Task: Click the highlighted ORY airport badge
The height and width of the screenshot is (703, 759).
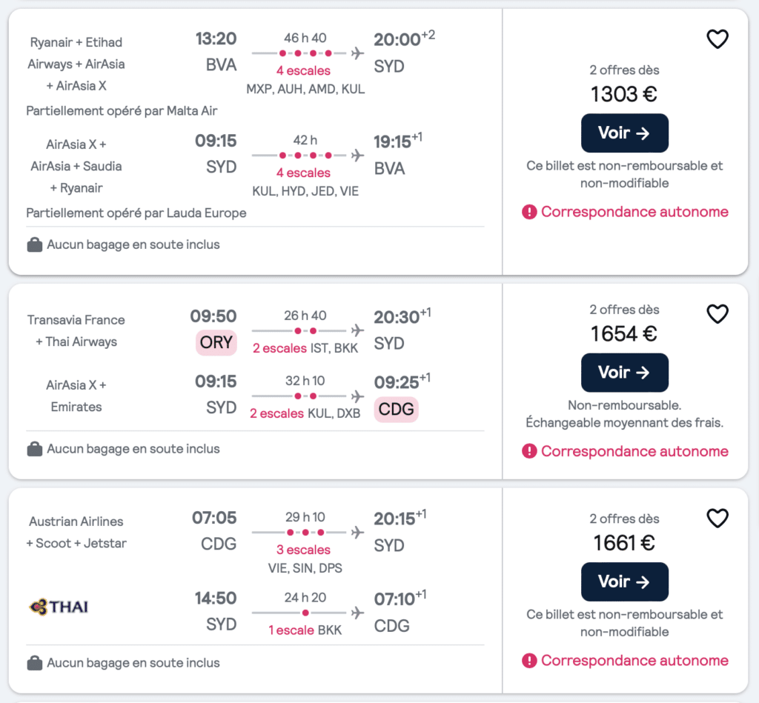Action: 216,342
